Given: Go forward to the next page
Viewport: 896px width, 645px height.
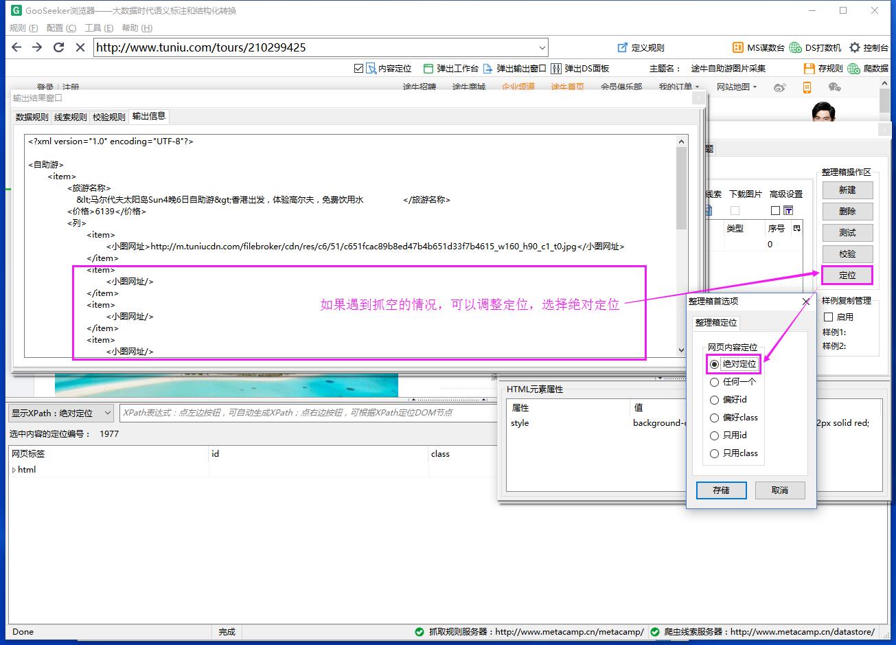Looking at the screenshot, I should tap(37, 47).
